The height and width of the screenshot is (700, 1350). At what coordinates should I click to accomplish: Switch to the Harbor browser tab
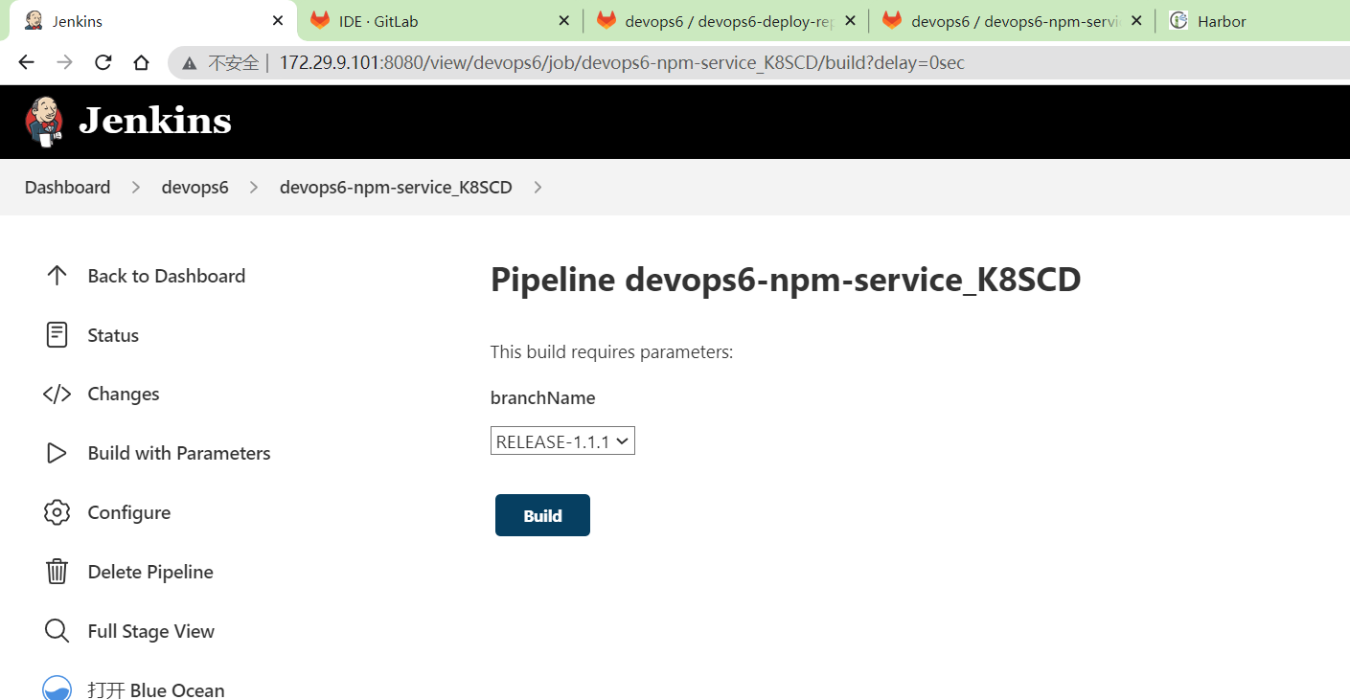click(1253, 20)
